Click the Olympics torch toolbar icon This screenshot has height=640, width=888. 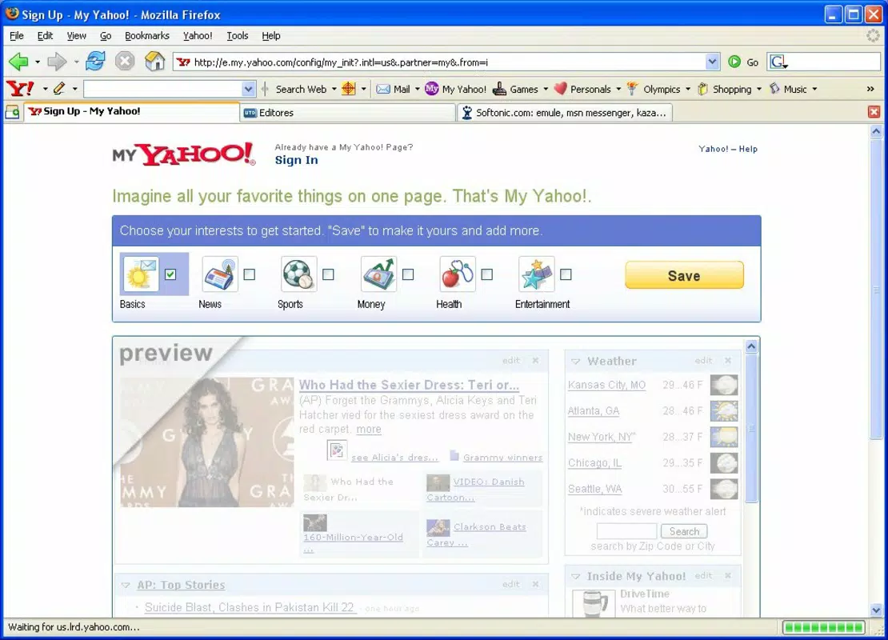tap(633, 88)
